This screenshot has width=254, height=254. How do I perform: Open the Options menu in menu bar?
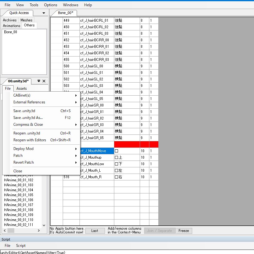tap(51, 5)
